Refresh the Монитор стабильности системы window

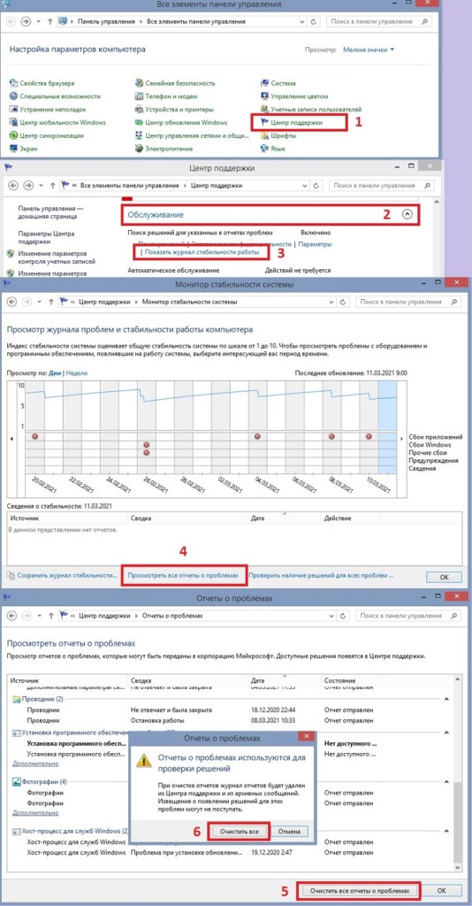pyautogui.click(x=343, y=302)
